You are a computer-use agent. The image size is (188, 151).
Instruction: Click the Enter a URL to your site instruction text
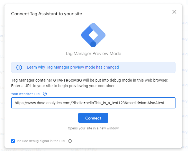[63, 86]
